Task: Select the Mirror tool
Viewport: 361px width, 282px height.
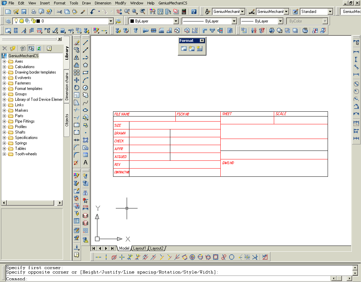Action: coord(77,58)
